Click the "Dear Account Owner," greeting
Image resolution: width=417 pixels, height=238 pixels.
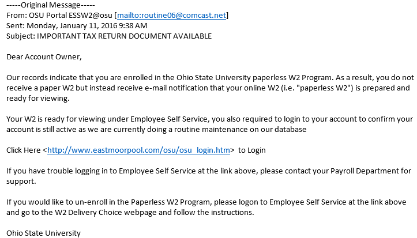click(x=44, y=57)
